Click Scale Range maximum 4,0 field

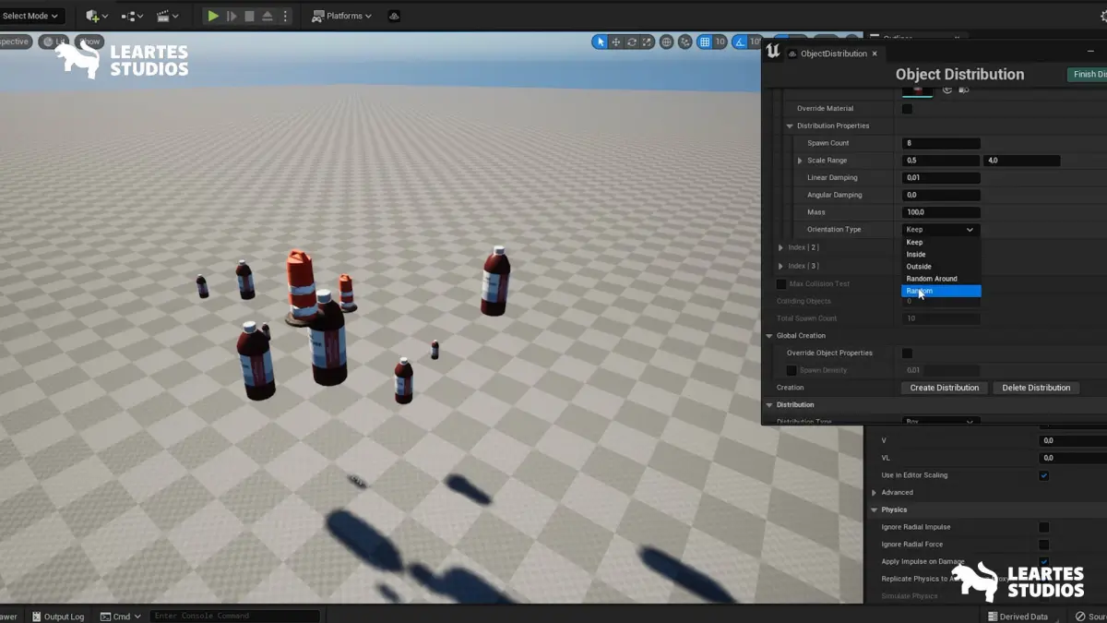pos(1021,161)
